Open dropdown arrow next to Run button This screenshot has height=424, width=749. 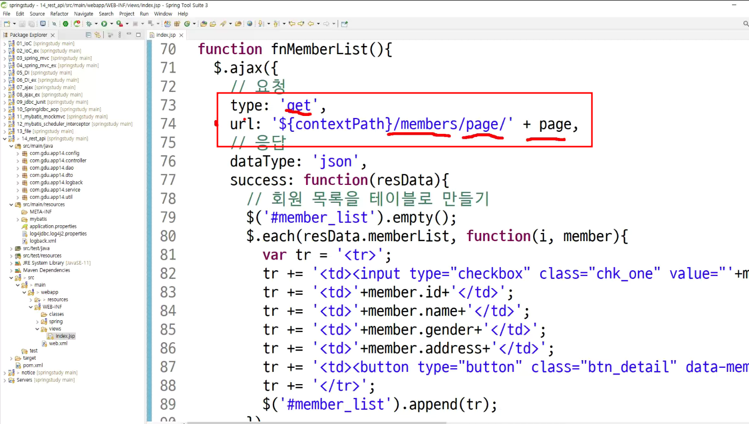point(111,23)
